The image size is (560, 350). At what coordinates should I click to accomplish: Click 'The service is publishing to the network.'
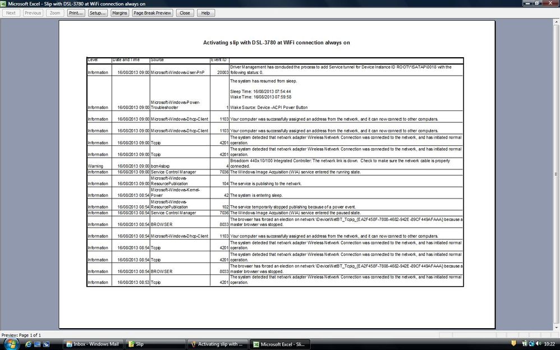coord(266,183)
